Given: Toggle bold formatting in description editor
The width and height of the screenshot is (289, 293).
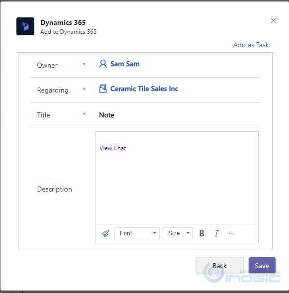Looking at the screenshot, I should [202, 233].
